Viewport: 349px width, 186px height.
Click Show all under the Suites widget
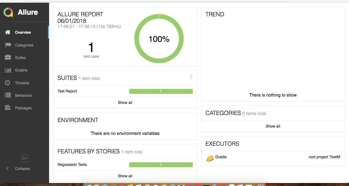pos(125,103)
